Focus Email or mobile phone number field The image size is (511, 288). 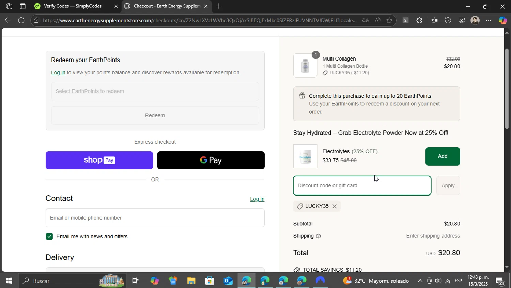point(155,218)
